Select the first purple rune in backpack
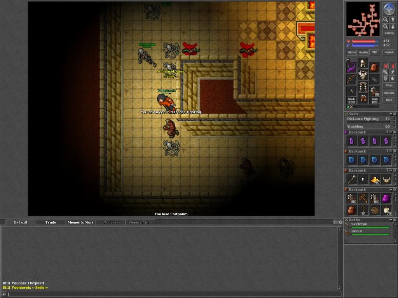The height and width of the screenshot is (298, 398). [x=352, y=141]
